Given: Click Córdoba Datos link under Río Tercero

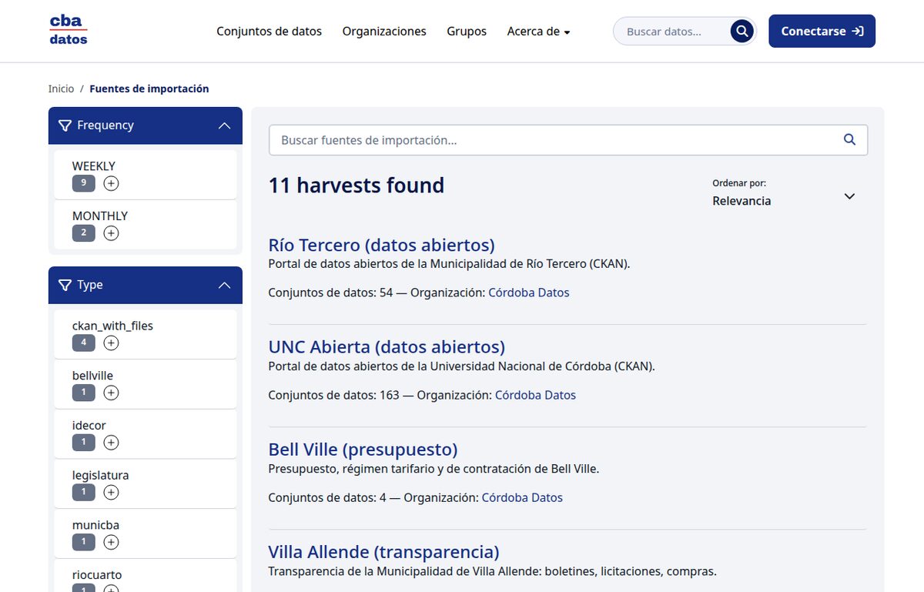Looking at the screenshot, I should [529, 293].
